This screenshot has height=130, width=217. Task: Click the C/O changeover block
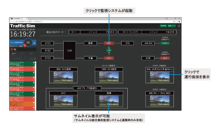click(x=69, y=50)
